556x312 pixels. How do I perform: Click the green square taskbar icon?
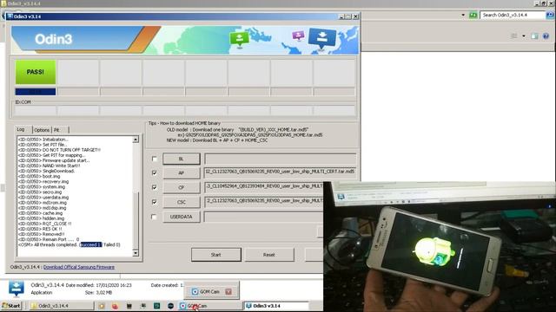(x=156, y=306)
